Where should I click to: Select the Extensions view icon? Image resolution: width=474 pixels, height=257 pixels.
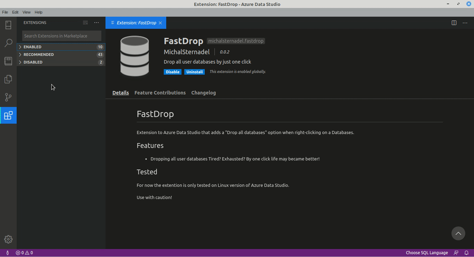[8, 115]
